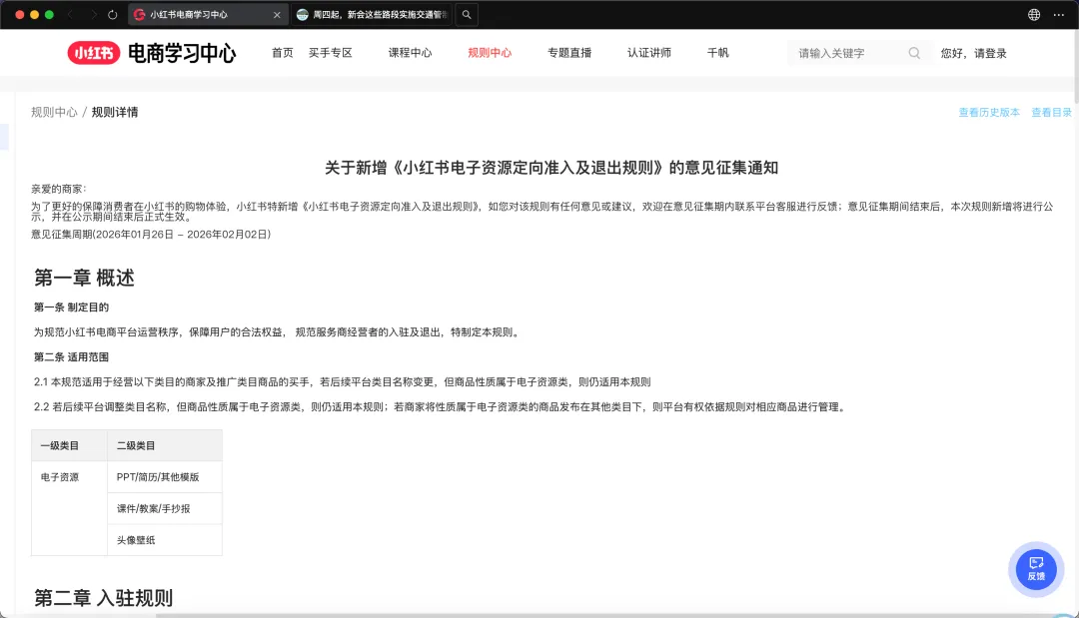Click 第一条 制定目的 subheading

point(72,308)
